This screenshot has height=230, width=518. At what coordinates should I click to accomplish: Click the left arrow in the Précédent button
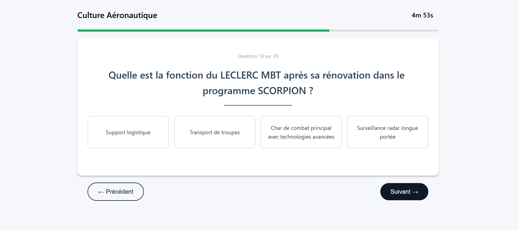click(101, 192)
